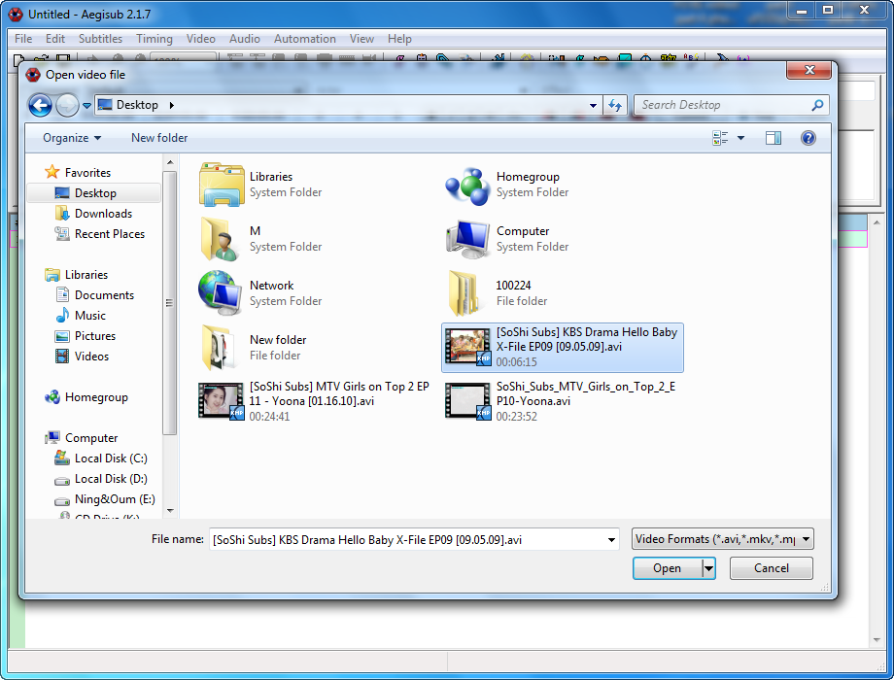Viewport: 894px width, 680px height.
Task: Cancel the Open video file dialog
Action: click(772, 568)
